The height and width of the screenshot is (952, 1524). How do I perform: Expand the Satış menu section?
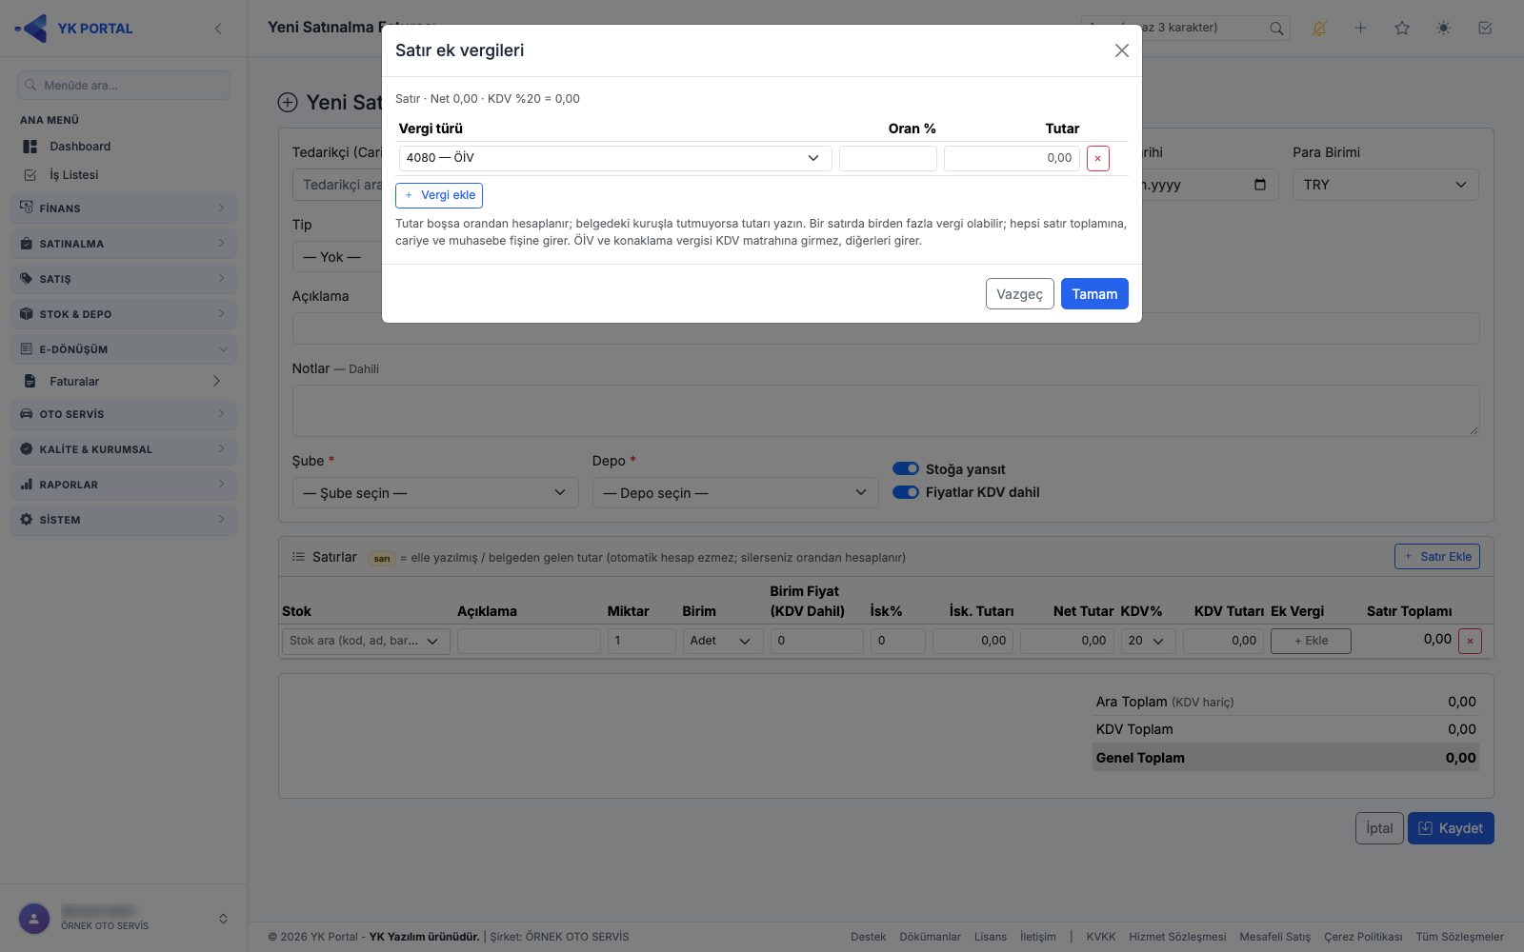pos(124,279)
